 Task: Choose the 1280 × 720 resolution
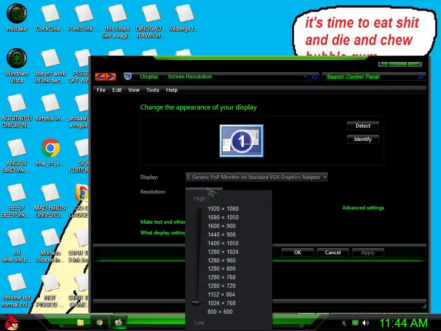point(222,286)
